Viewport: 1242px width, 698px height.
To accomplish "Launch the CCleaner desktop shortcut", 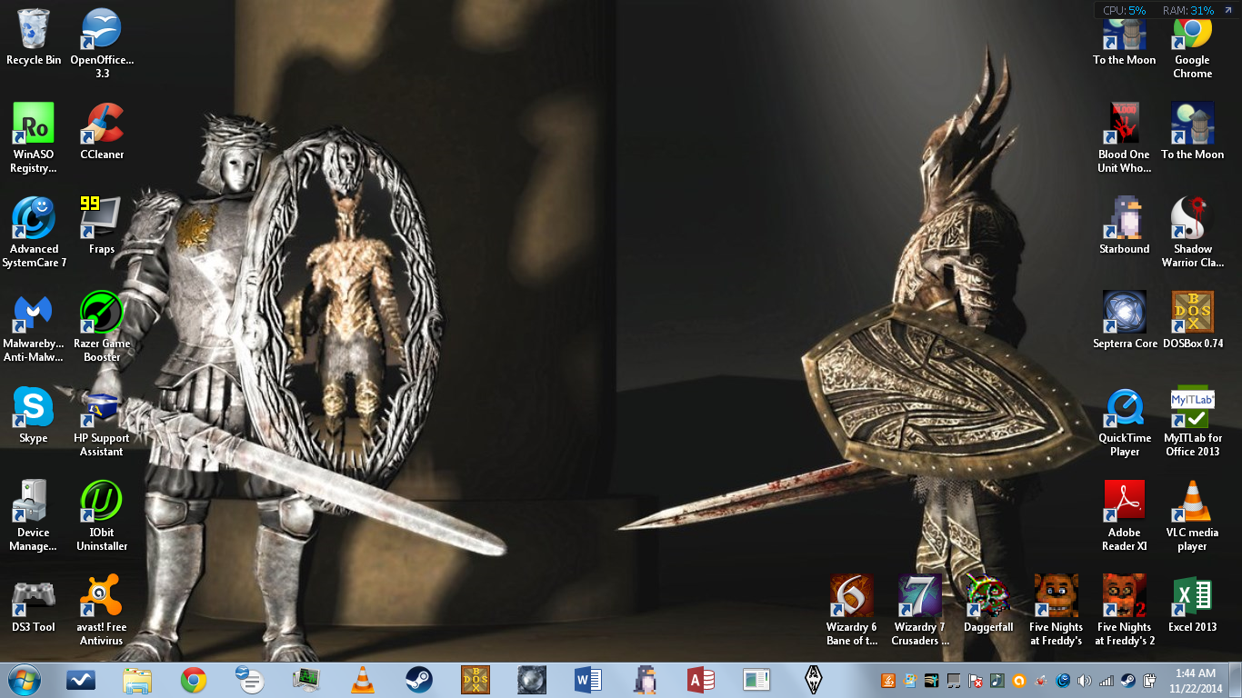I will (102, 131).
